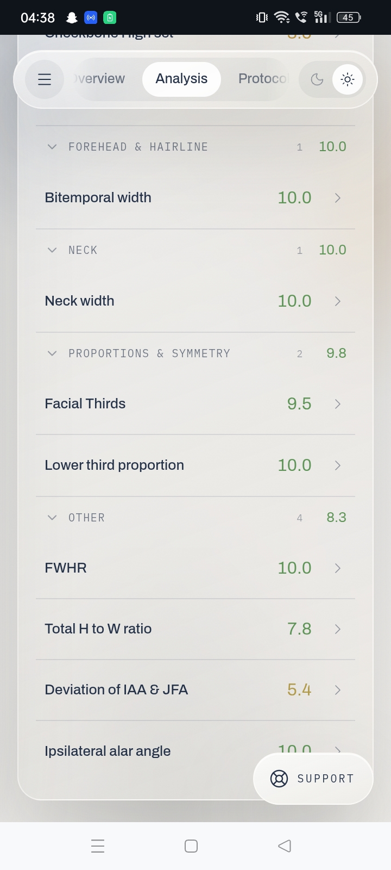
Task: Tap the Support lifebuoy icon
Action: click(x=279, y=779)
